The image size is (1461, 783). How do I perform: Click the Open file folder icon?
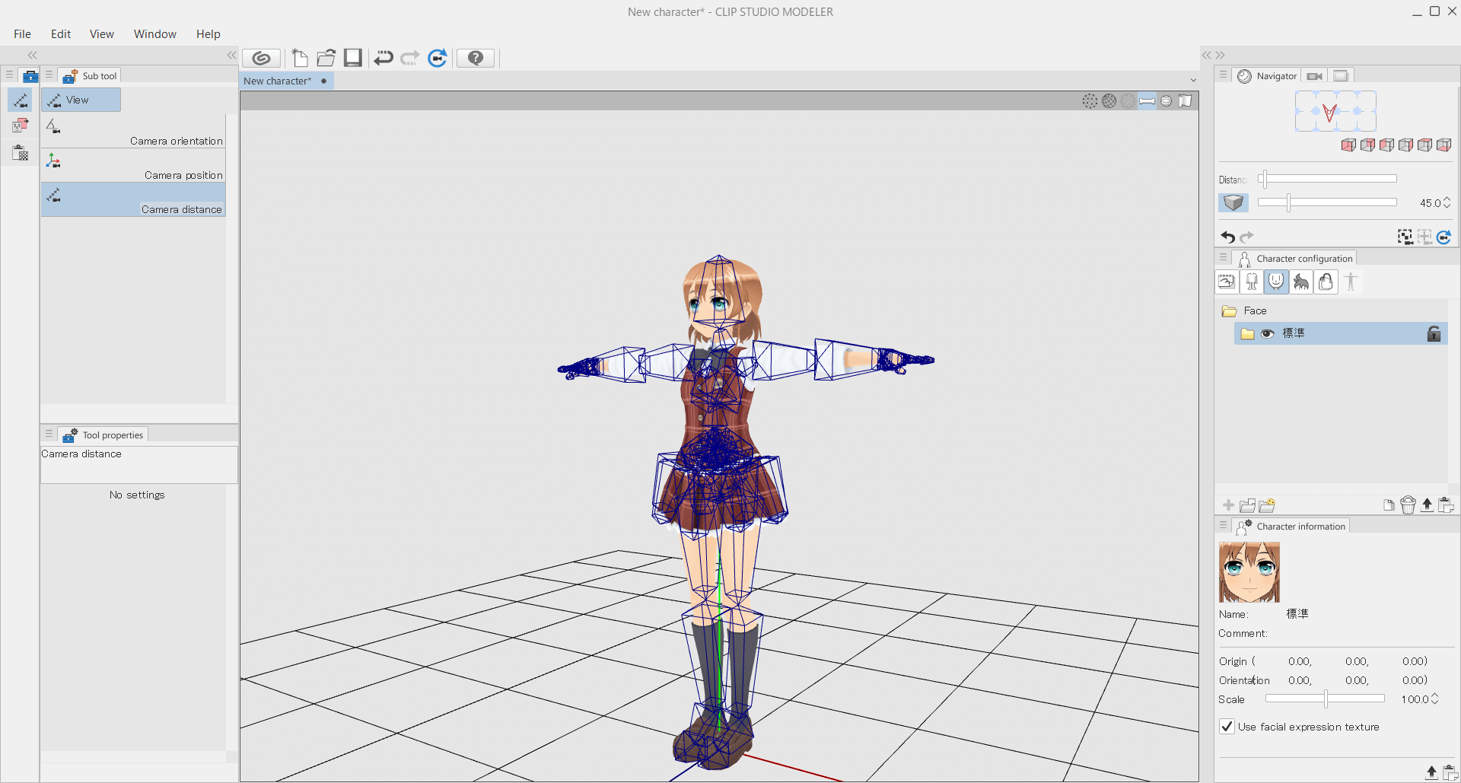[x=326, y=58]
